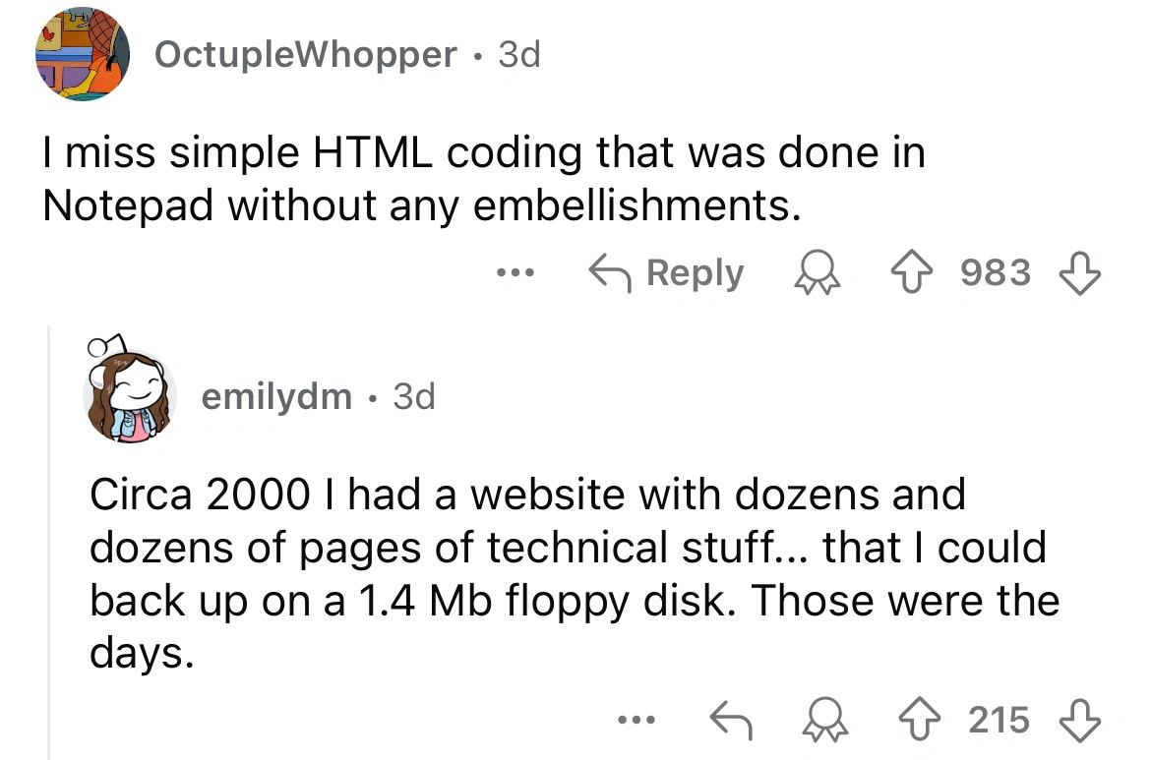Screen dimensions: 1151x760
Task: Open the overflow menu on OctupleWhopper's comment
Action: coord(515,274)
